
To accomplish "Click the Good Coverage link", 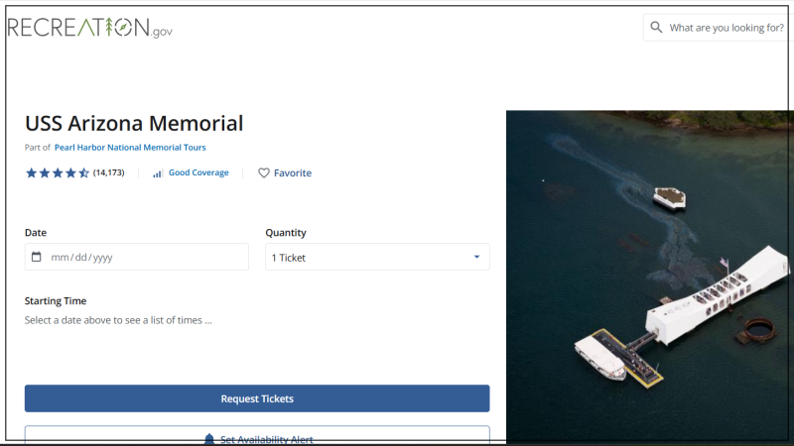I will [x=198, y=172].
